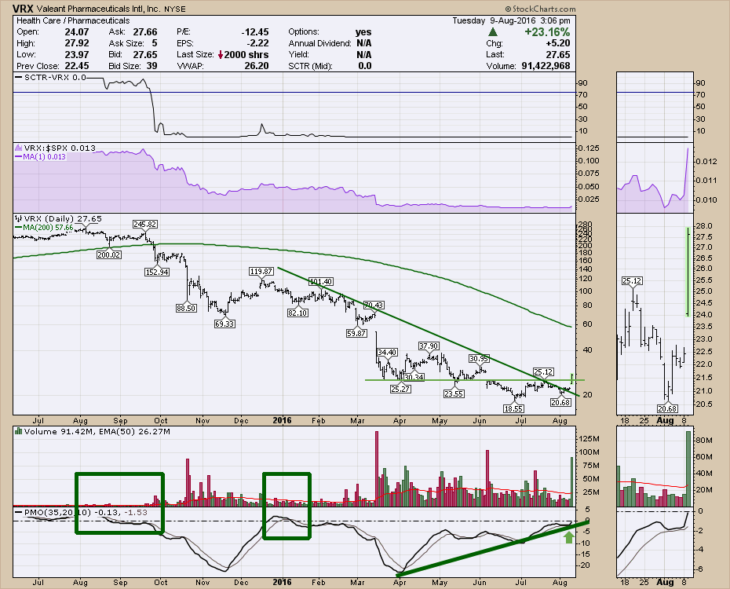Click the 70.43 price high label

click(x=374, y=305)
